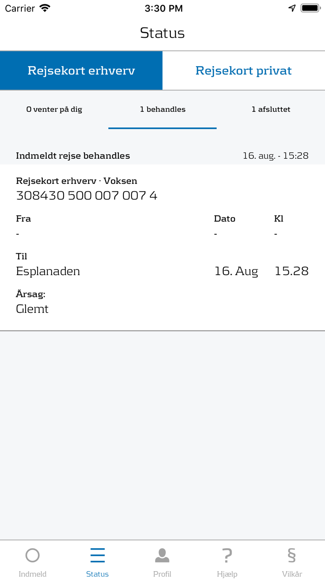Viewport: 325px width, 579px height.
Task: Switch to the Rejsekort privat tab
Action: [244, 70]
